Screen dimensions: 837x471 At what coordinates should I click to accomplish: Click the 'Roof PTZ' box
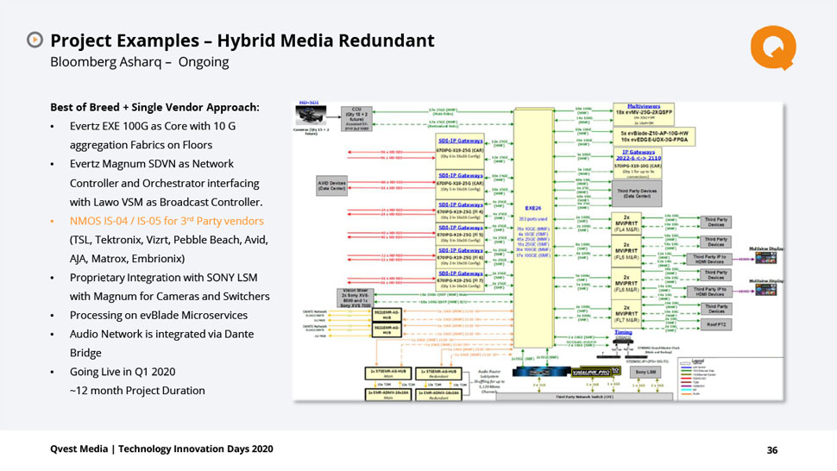coord(716,324)
